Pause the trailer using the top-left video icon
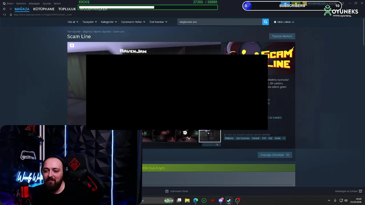This screenshot has width=365, height=205. (72, 45)
